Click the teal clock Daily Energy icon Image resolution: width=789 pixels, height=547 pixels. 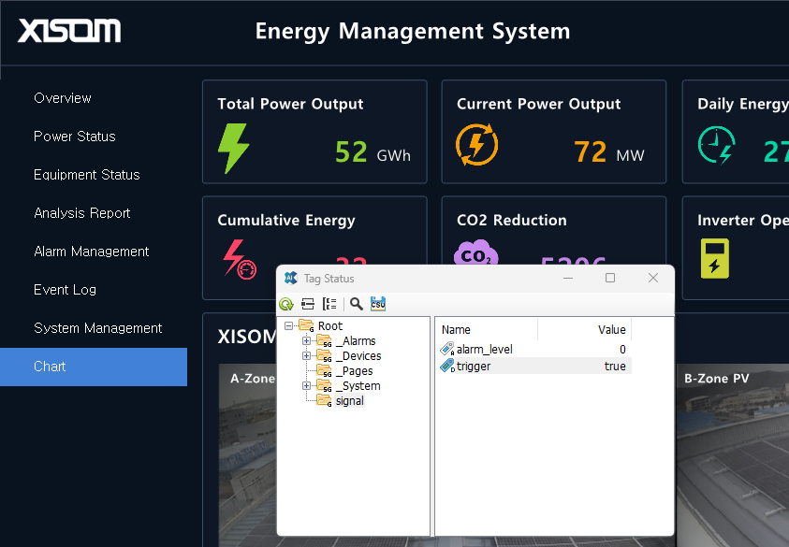click(717, 145)
